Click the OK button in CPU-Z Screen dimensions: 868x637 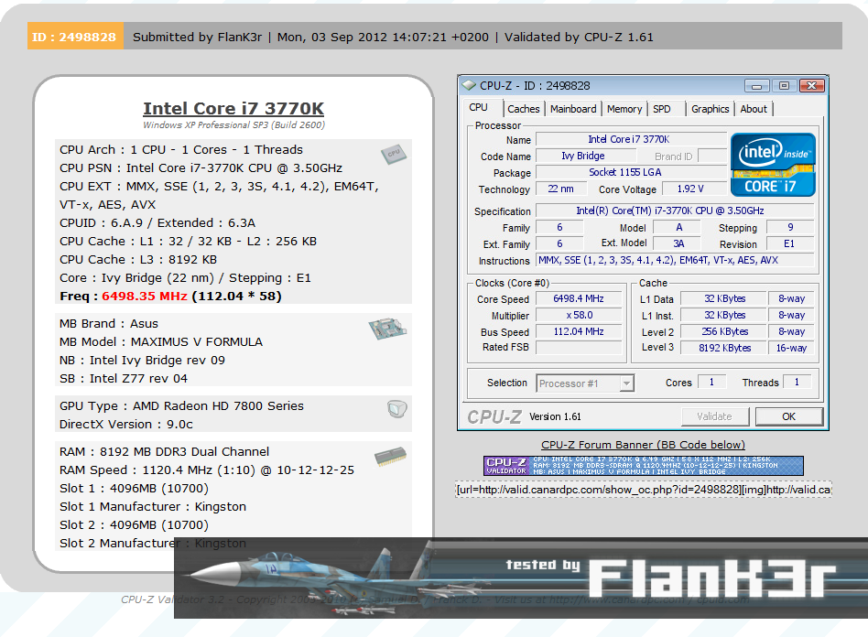[x=789, y=416]
